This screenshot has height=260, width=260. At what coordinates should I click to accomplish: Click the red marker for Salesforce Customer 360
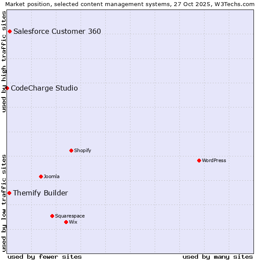point(10,31)
